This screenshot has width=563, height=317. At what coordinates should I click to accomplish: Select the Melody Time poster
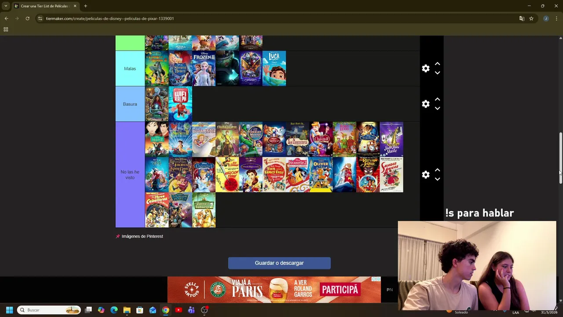pyautogui.click(x=227, y=175)
